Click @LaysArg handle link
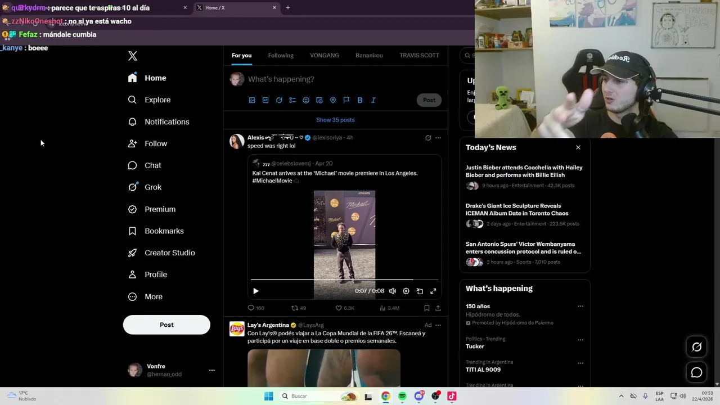 [311, 325]
